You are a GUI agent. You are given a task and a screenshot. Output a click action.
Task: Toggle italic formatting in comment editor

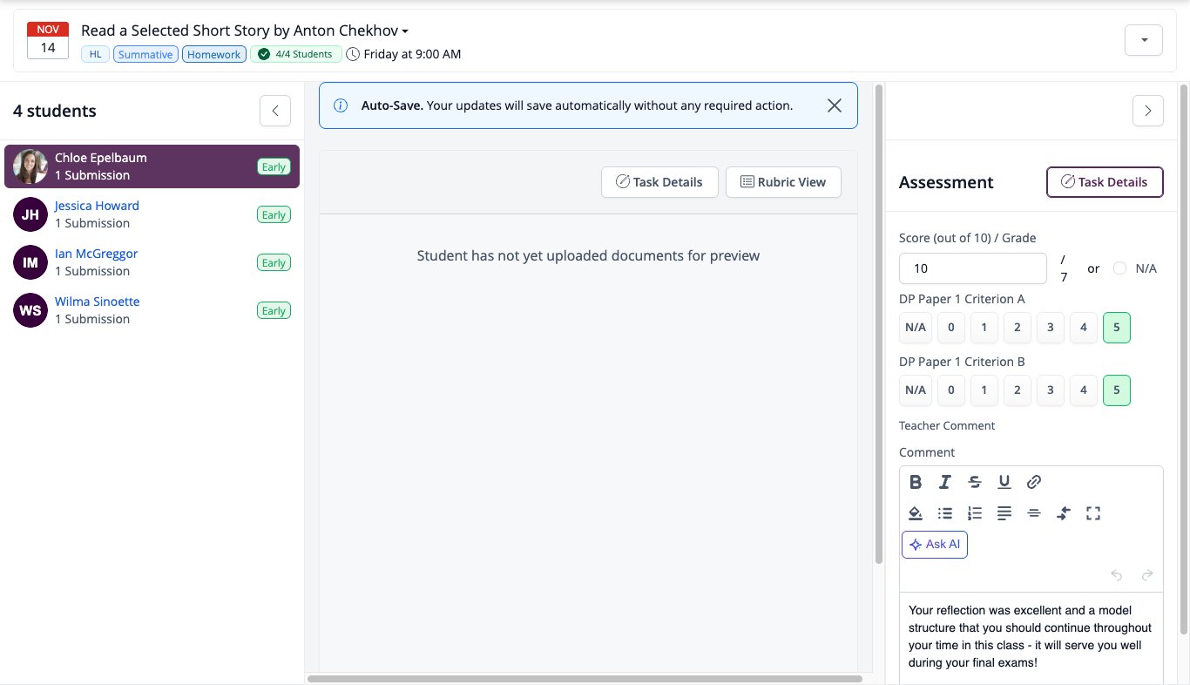pos(945,482)
